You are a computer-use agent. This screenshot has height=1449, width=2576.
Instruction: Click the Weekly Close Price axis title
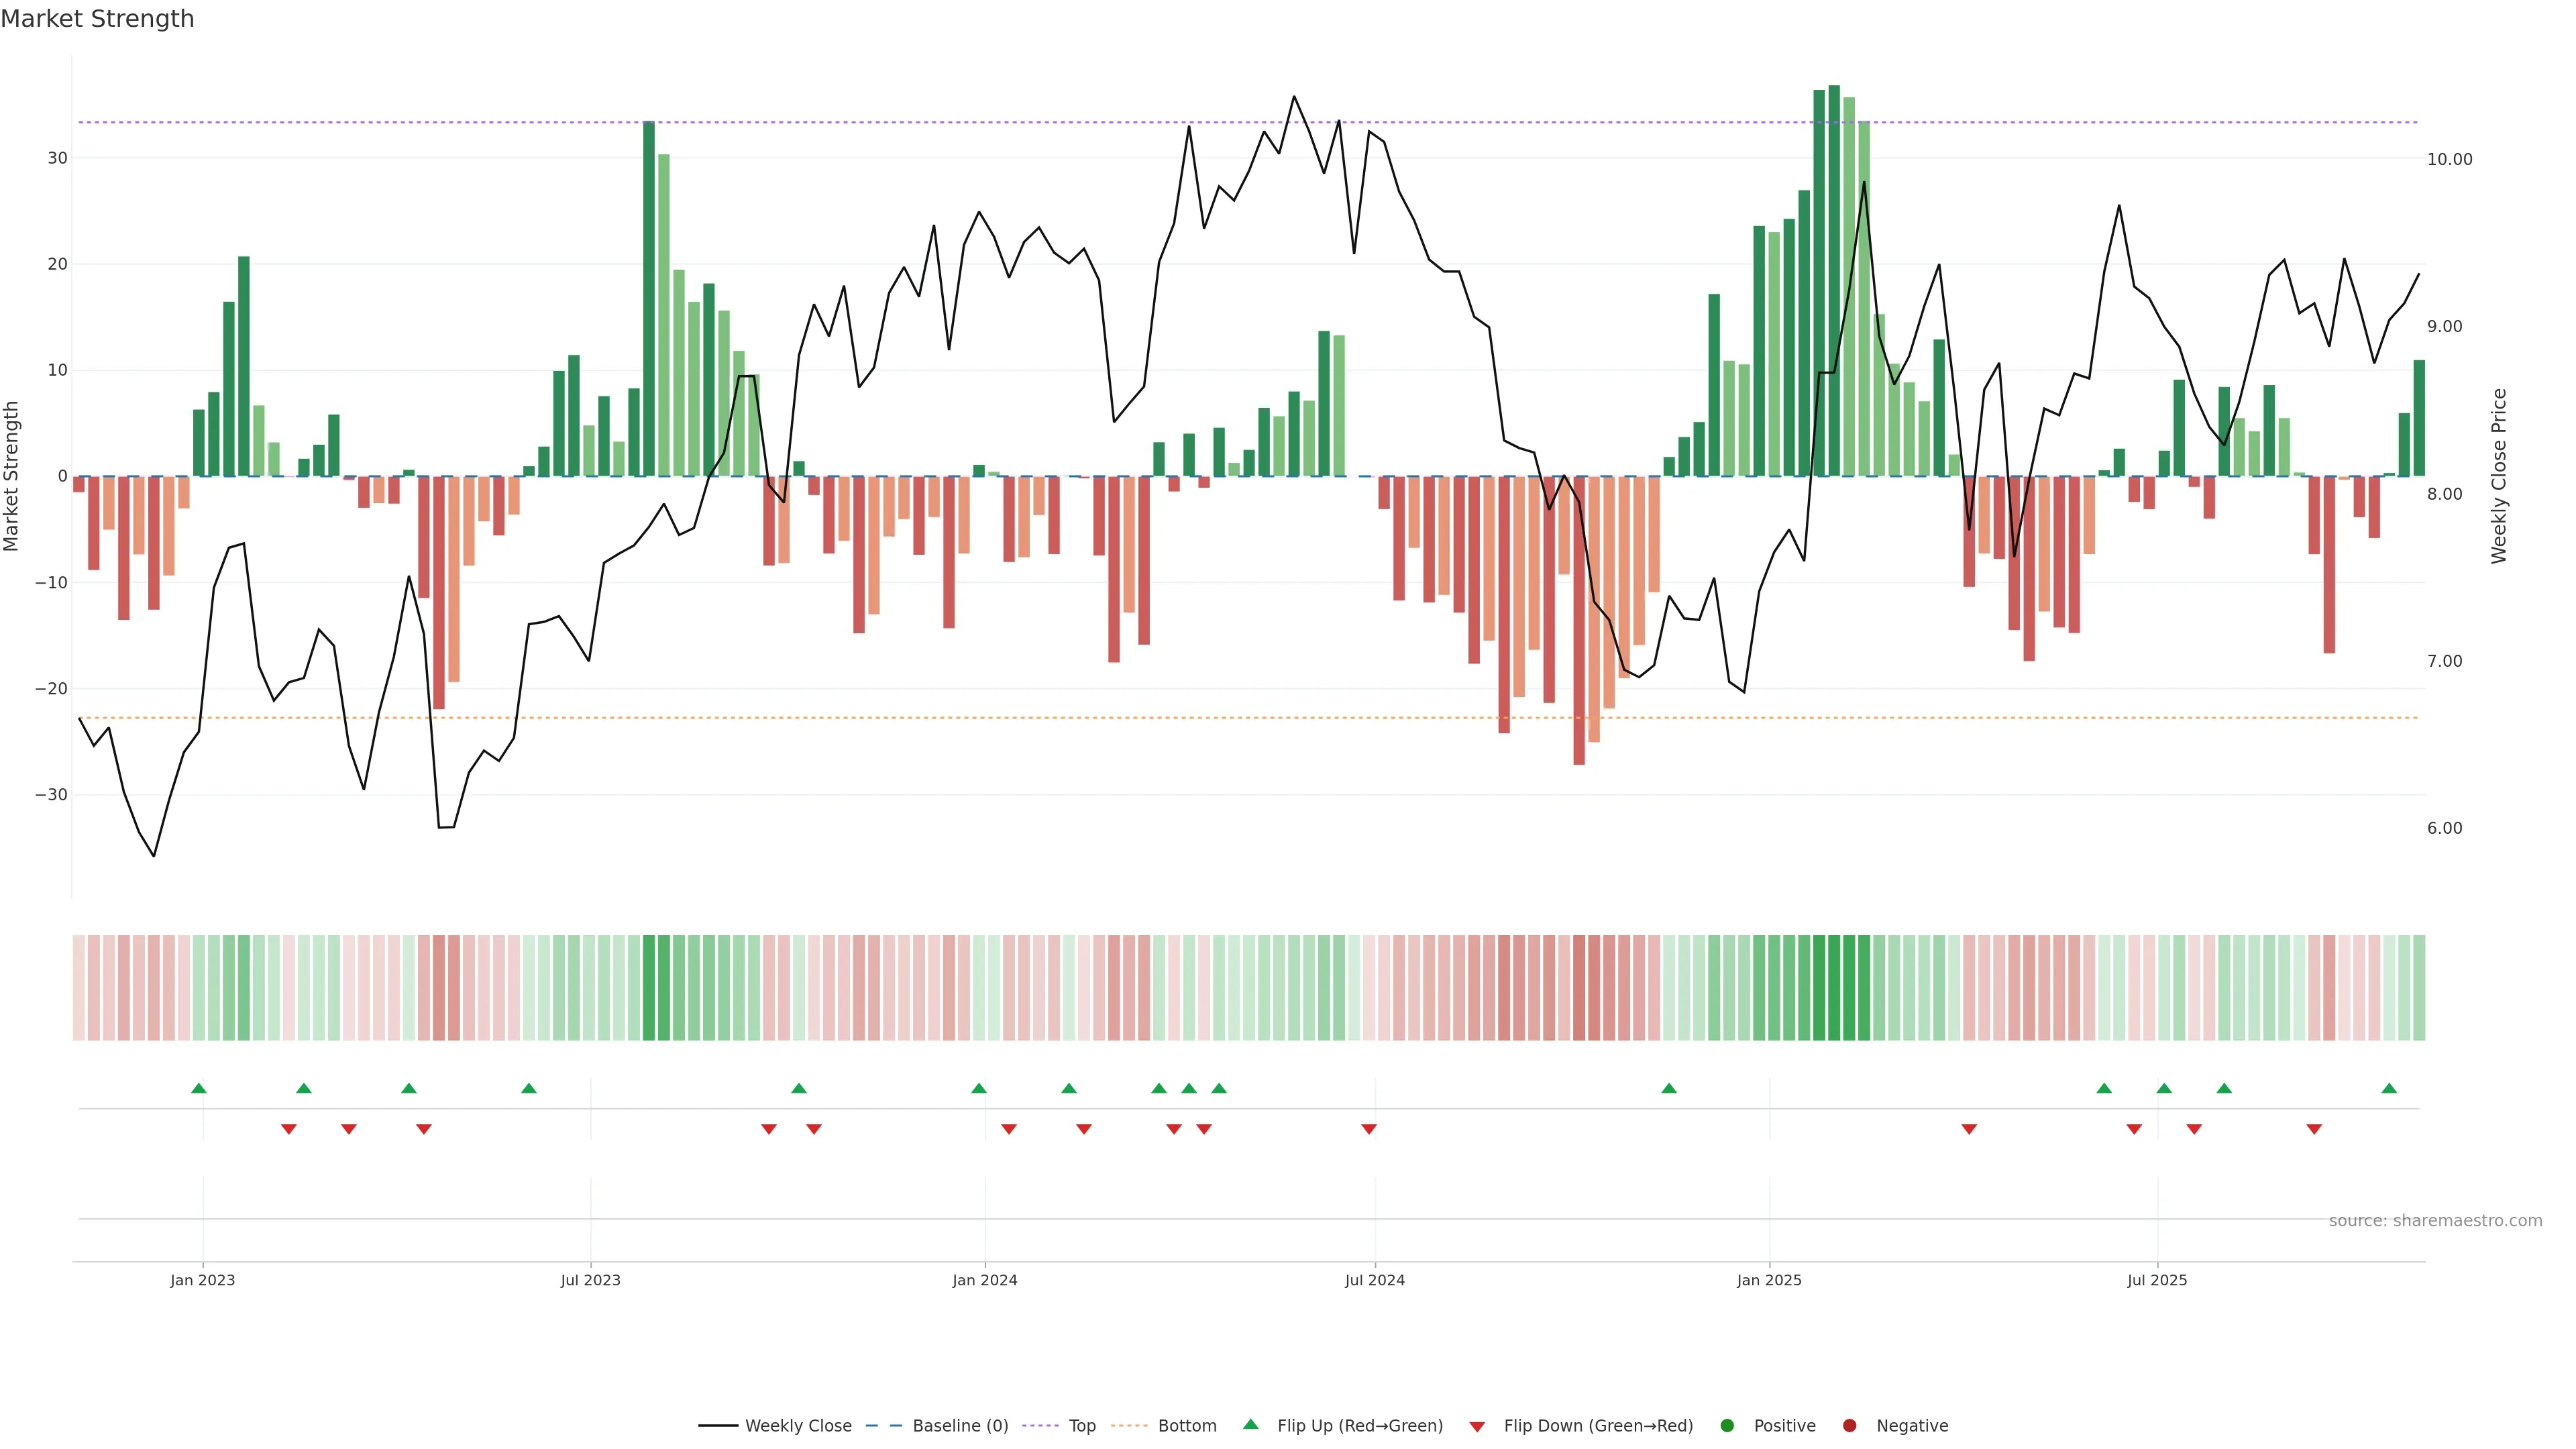tap(2499, 476)
